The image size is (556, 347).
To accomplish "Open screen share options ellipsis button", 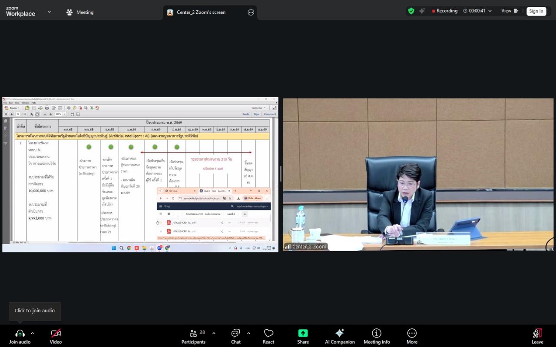I will [251, 12].
